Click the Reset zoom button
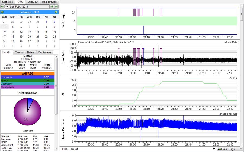This screenshot has height=152, width=244. click(x=75, y=149)
